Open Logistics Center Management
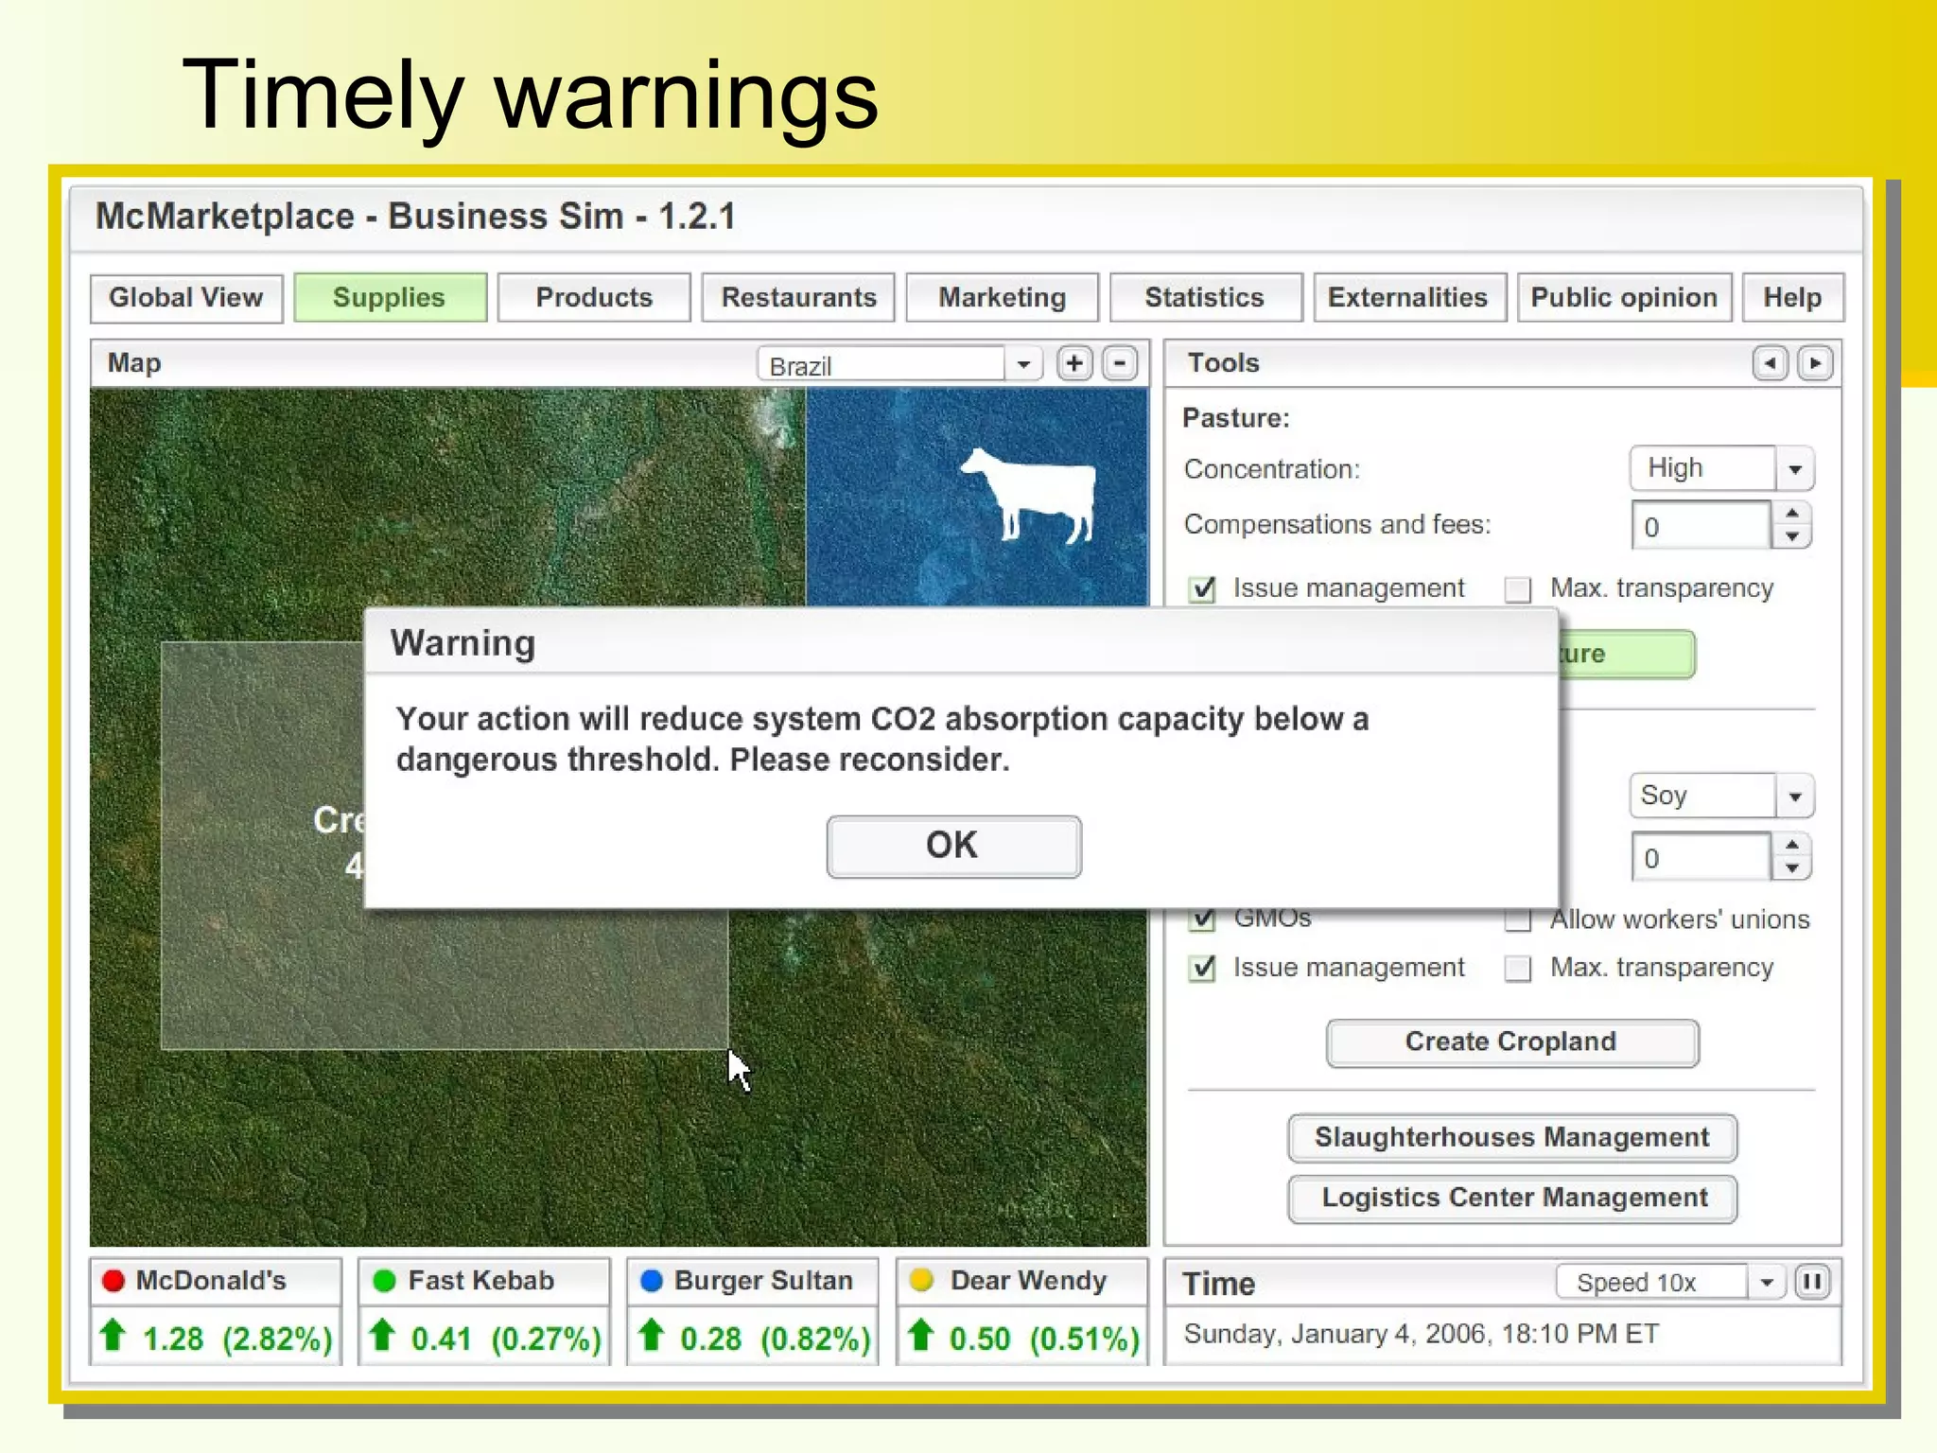This screenshot has height=1453, width=1937. pyautogui.click(x=1511, y=1199)
